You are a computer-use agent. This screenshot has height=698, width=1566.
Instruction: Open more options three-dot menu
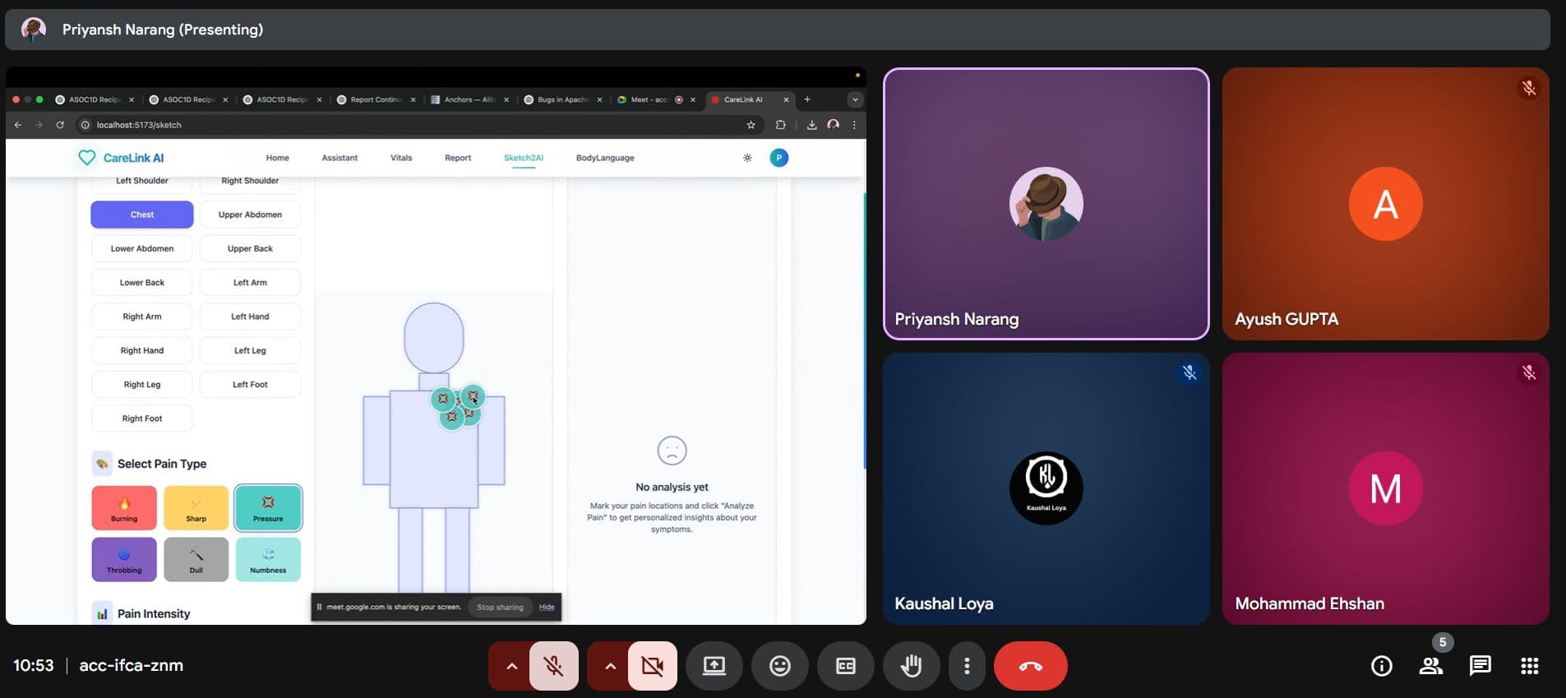point(967,666)
